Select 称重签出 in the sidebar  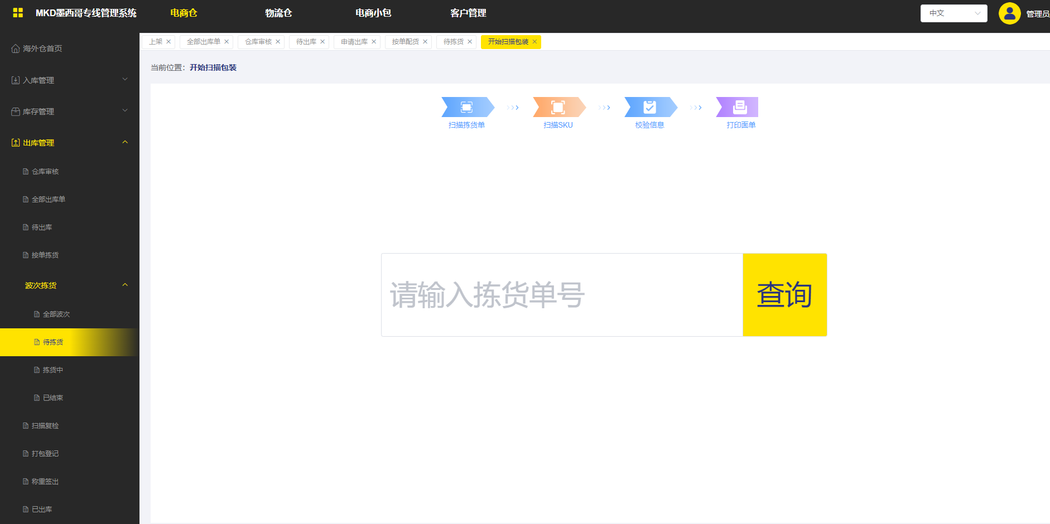click(x=45, y=482)
